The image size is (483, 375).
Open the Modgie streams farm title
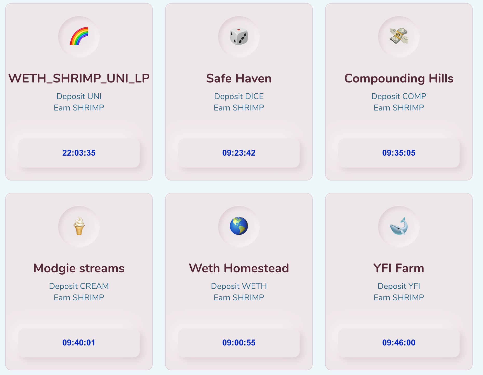79,268
